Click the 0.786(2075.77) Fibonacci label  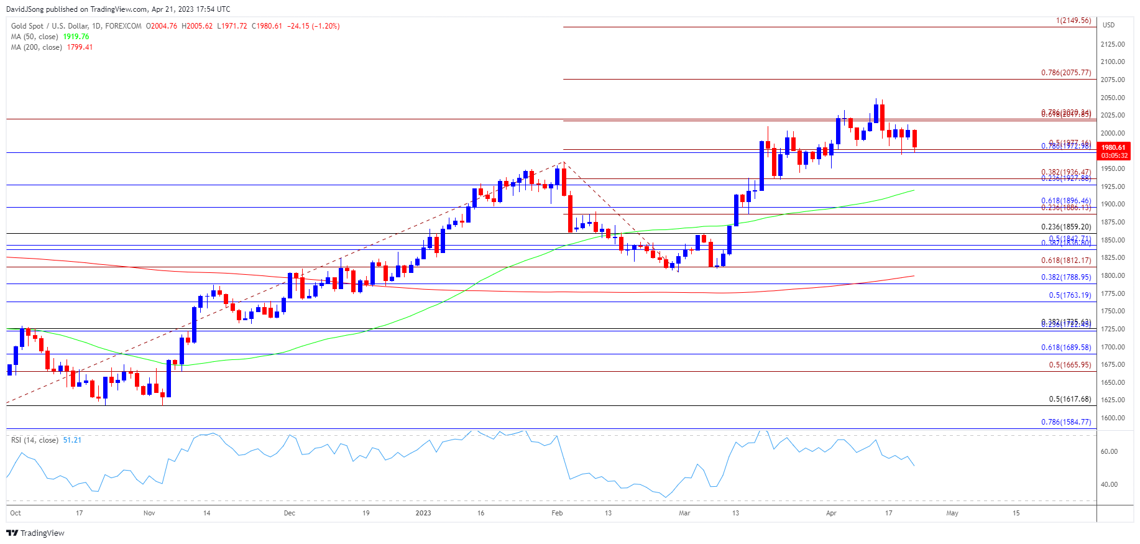1066,73
